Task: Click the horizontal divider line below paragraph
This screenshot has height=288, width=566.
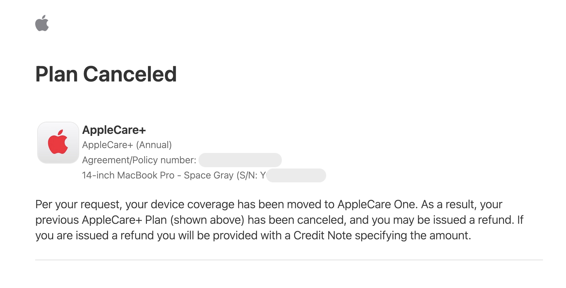Action: [x=289, y=260]
